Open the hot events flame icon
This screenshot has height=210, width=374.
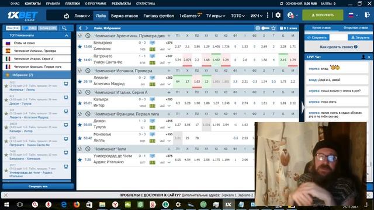pos(66,16)
